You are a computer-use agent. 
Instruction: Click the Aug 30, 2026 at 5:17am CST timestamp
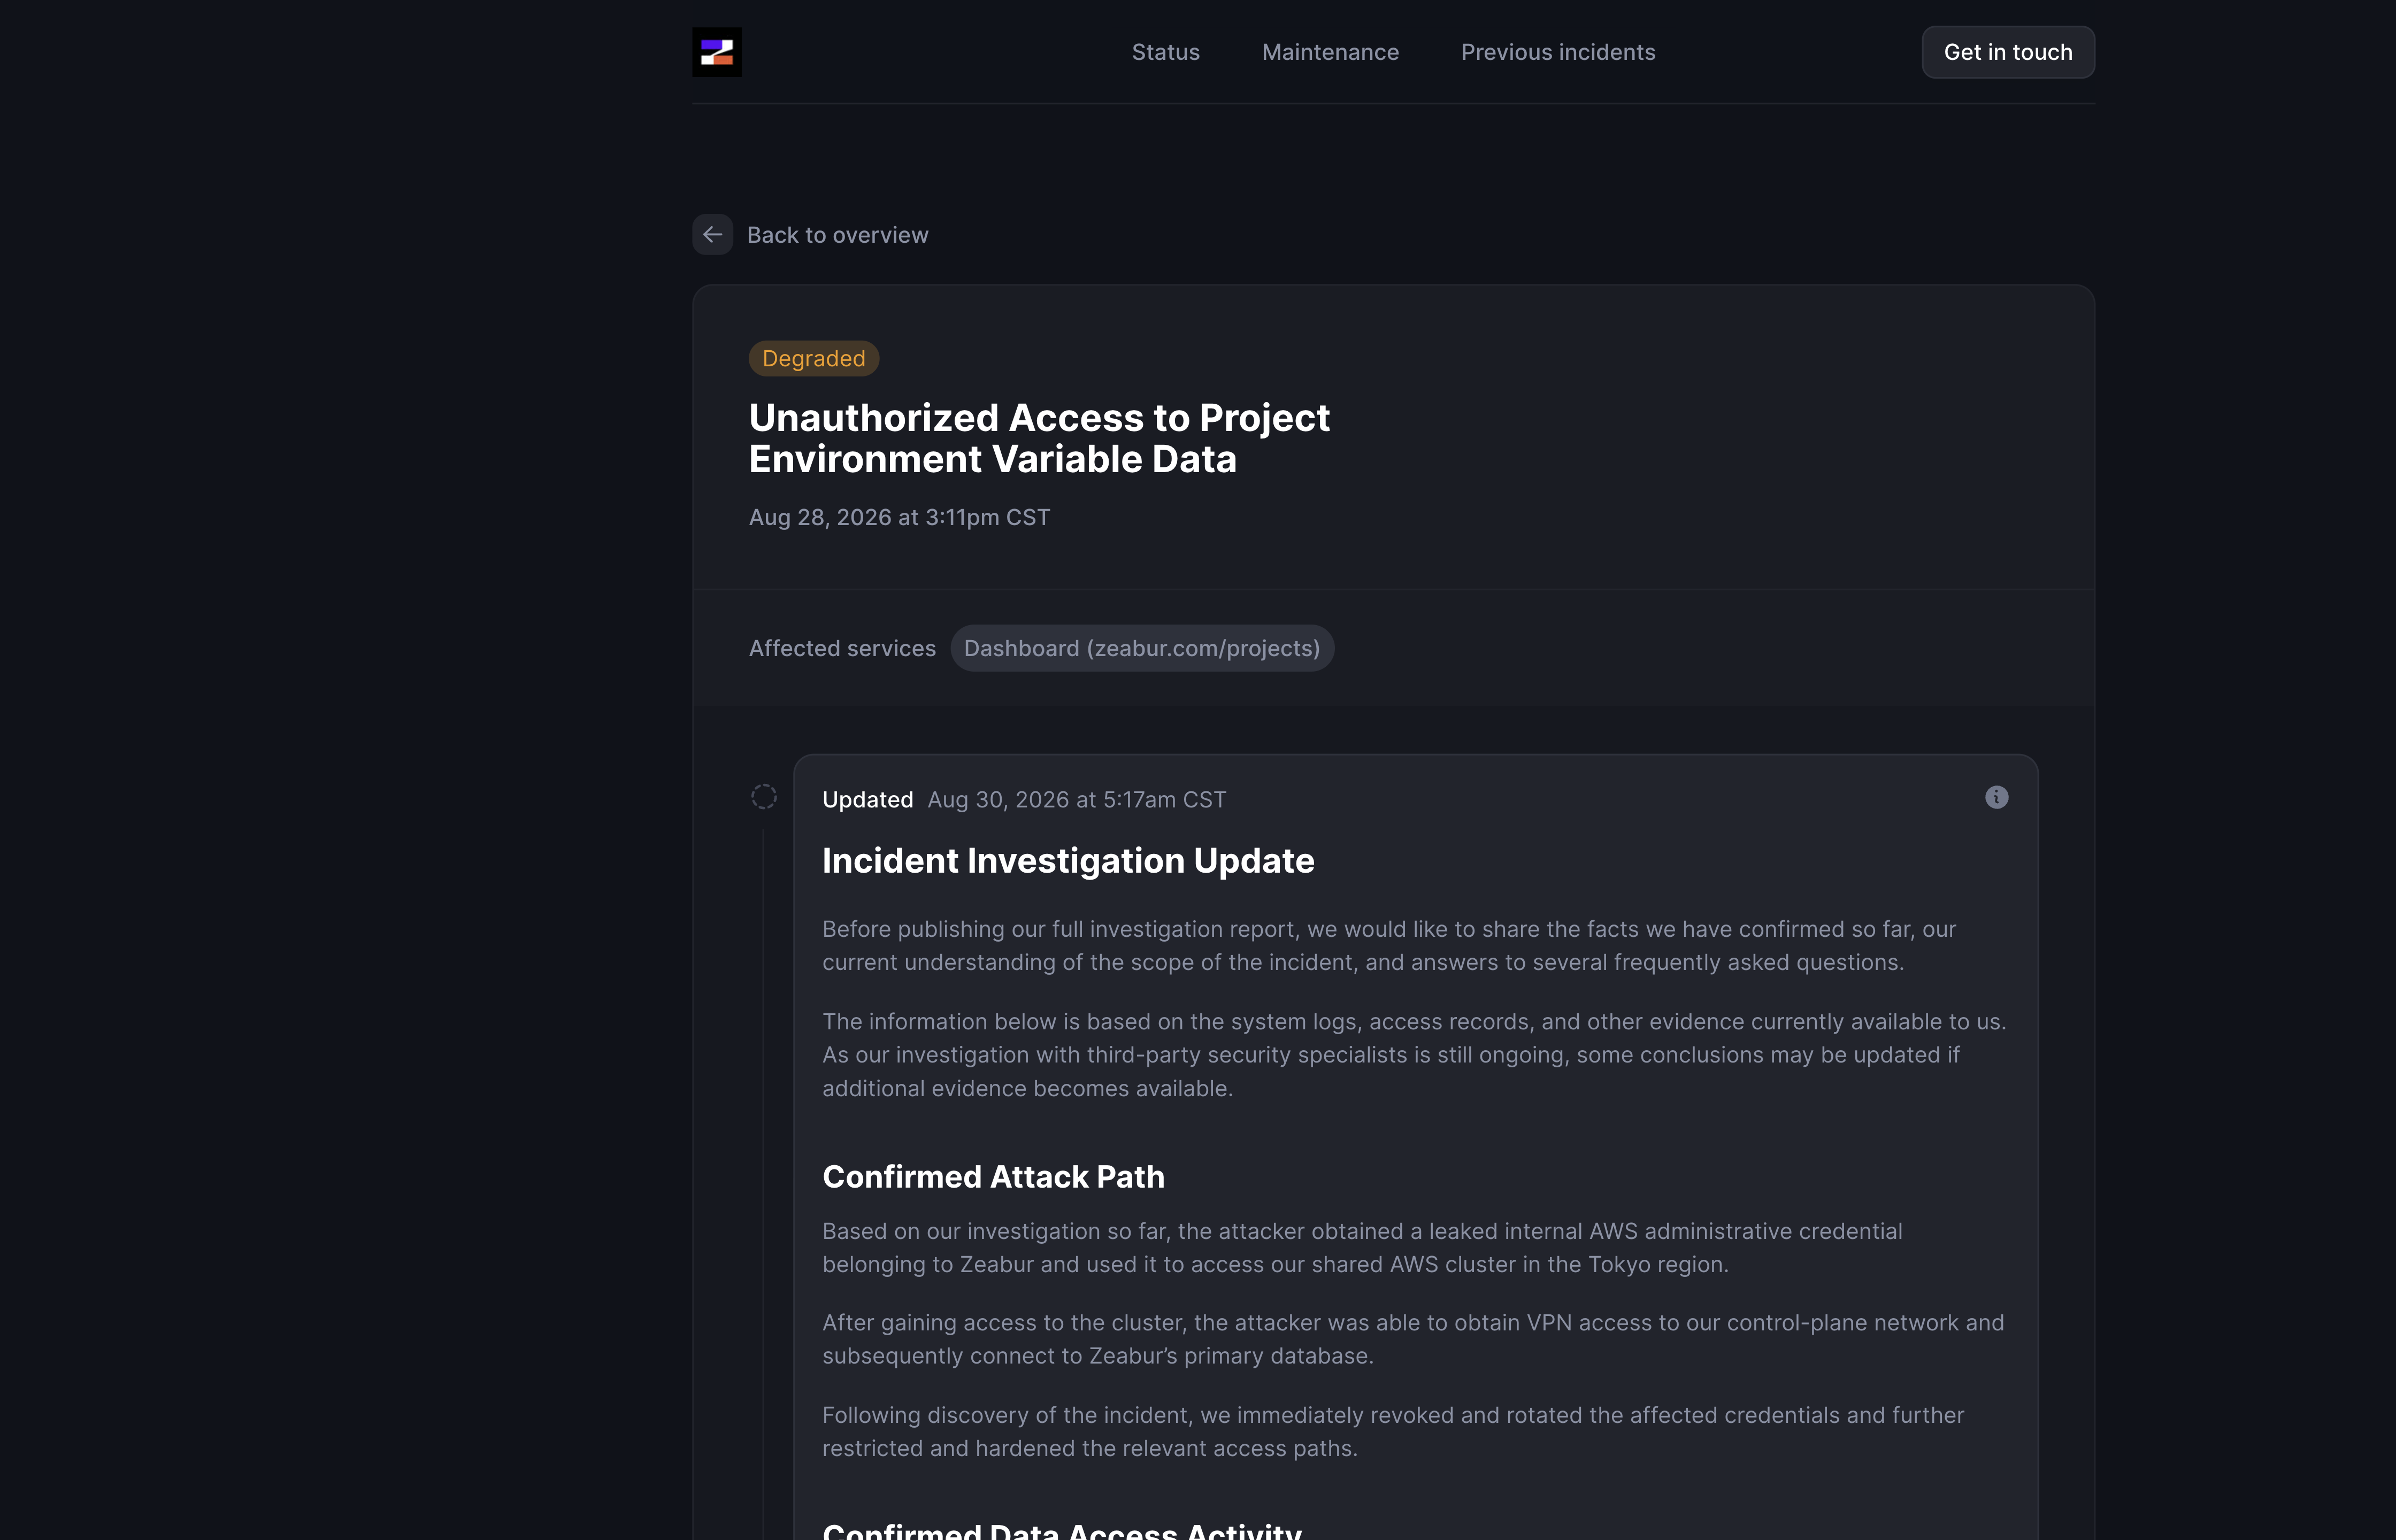1076,800
